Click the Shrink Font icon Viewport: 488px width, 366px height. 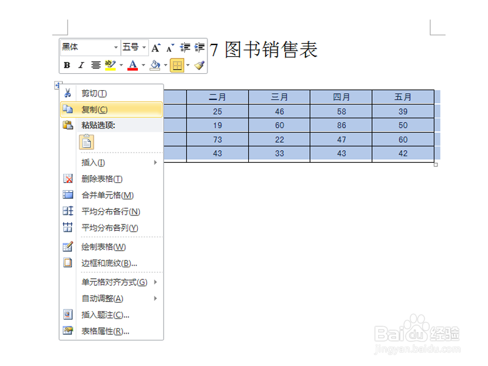click(x=170, y=48)
